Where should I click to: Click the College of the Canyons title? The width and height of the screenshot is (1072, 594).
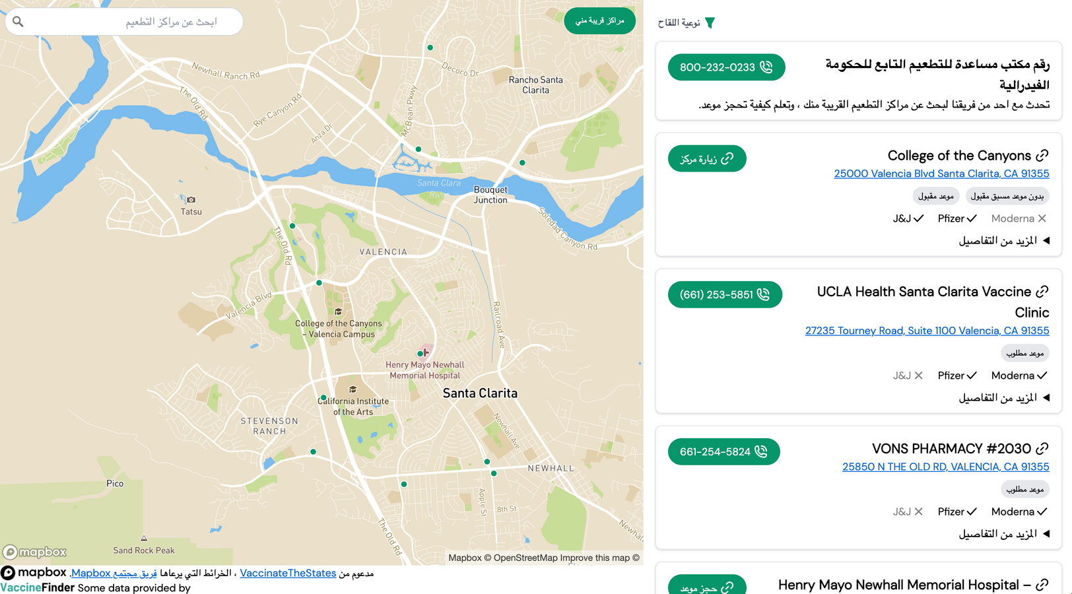(959, 156)
